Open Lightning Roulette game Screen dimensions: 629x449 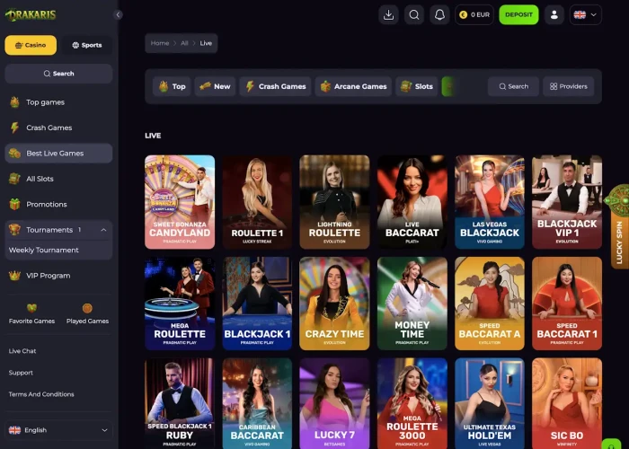click(334, 202)
